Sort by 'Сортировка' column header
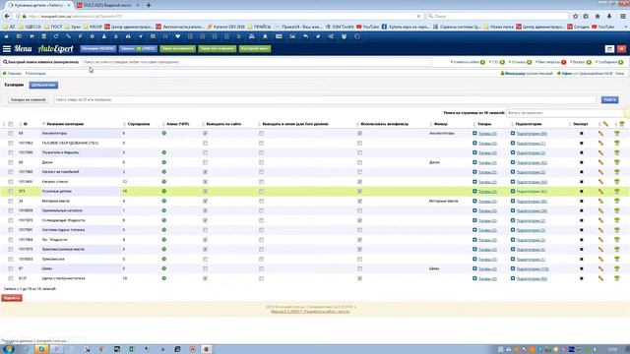 click(139, 124)
